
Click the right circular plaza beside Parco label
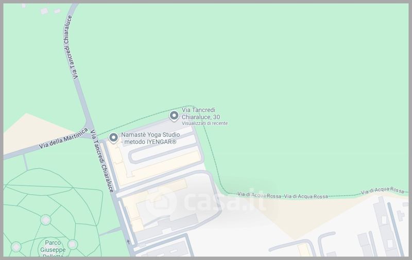click(x=73, y=245)
